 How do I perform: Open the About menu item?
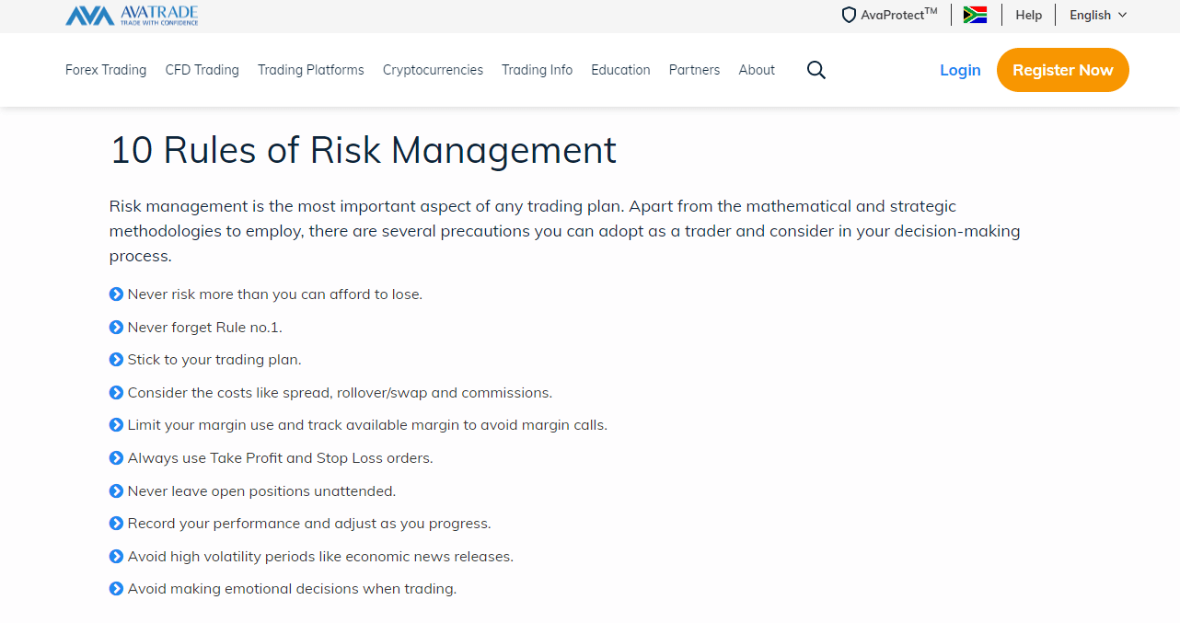point(757,70)
